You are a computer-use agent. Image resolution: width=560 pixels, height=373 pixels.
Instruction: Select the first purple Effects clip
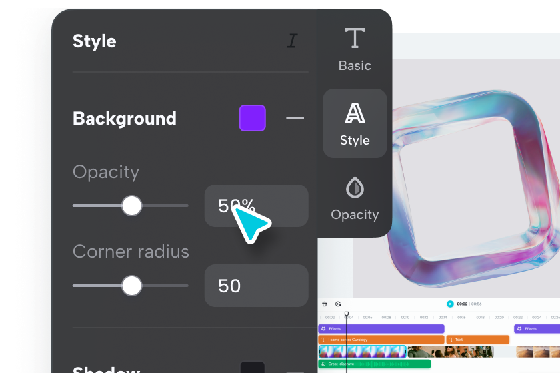381,329
